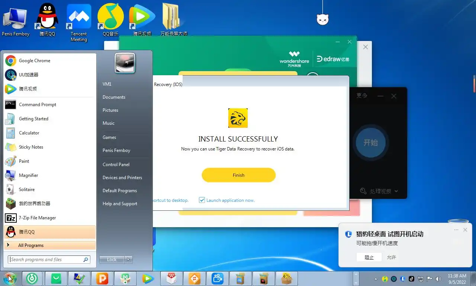Open Command Prompt from the Start menu
This screenshot has width=476, height=286.
49,105
